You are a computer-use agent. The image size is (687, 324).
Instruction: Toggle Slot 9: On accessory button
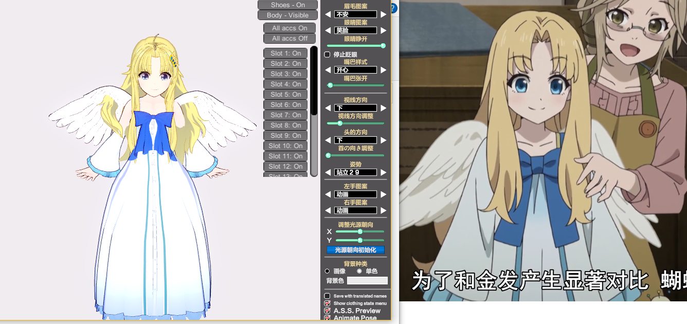point(286,136)
